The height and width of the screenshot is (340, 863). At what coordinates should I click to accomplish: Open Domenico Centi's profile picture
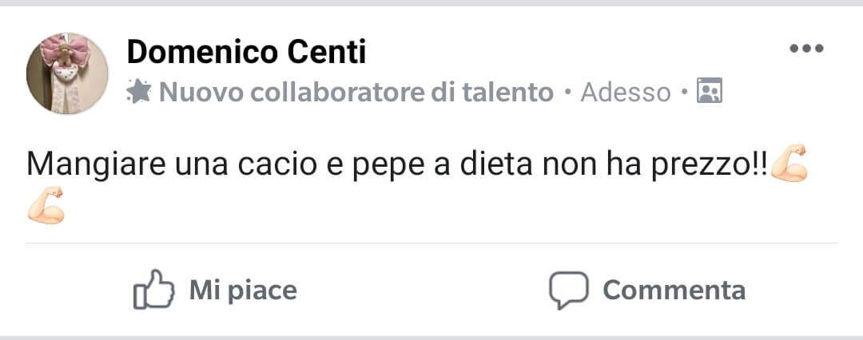[68, 73]
